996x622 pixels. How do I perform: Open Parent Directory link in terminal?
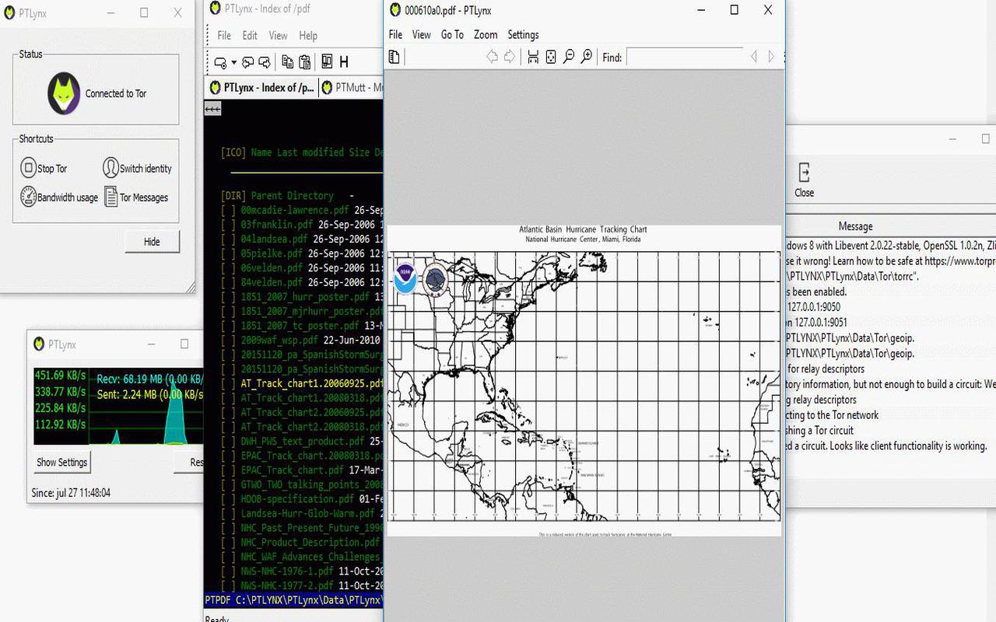(x=292, y=196)
